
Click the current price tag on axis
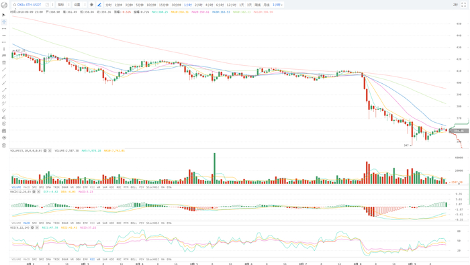[459, 131]
